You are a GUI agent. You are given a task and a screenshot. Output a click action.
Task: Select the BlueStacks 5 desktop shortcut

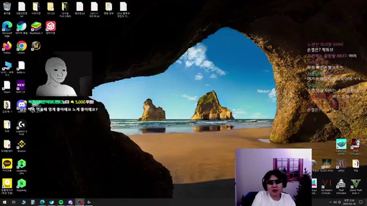pyautogui.click(x=36, y=28)
